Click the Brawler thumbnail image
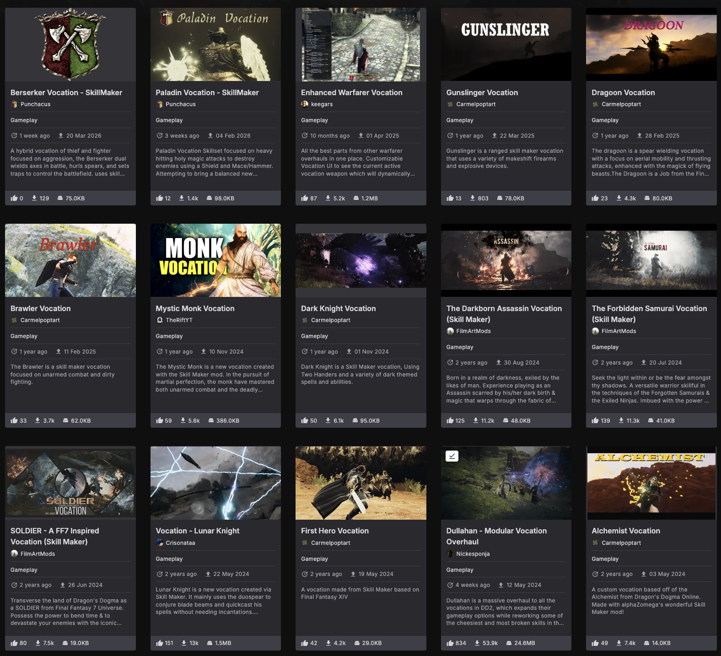Viewport: 721px width, 656px height. [70, 260]
